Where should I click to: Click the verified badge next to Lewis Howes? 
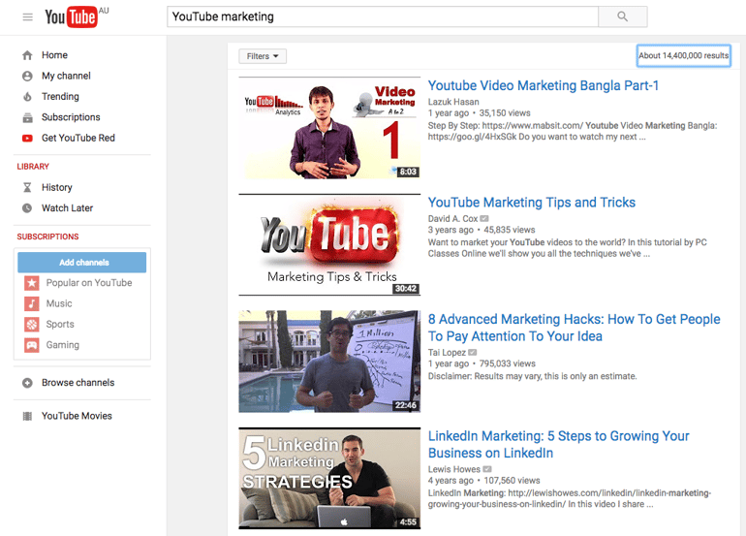(487, 469)
